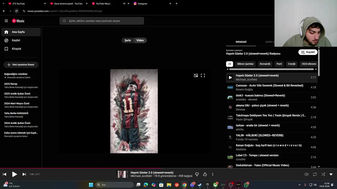Show hidden system tray icons
337x189 pixels.
[300, 185]
